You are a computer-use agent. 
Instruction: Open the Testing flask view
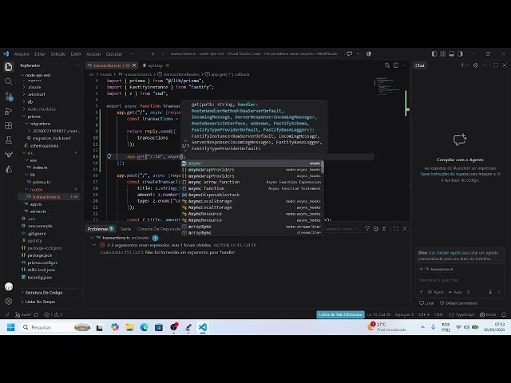coord(9,140)
